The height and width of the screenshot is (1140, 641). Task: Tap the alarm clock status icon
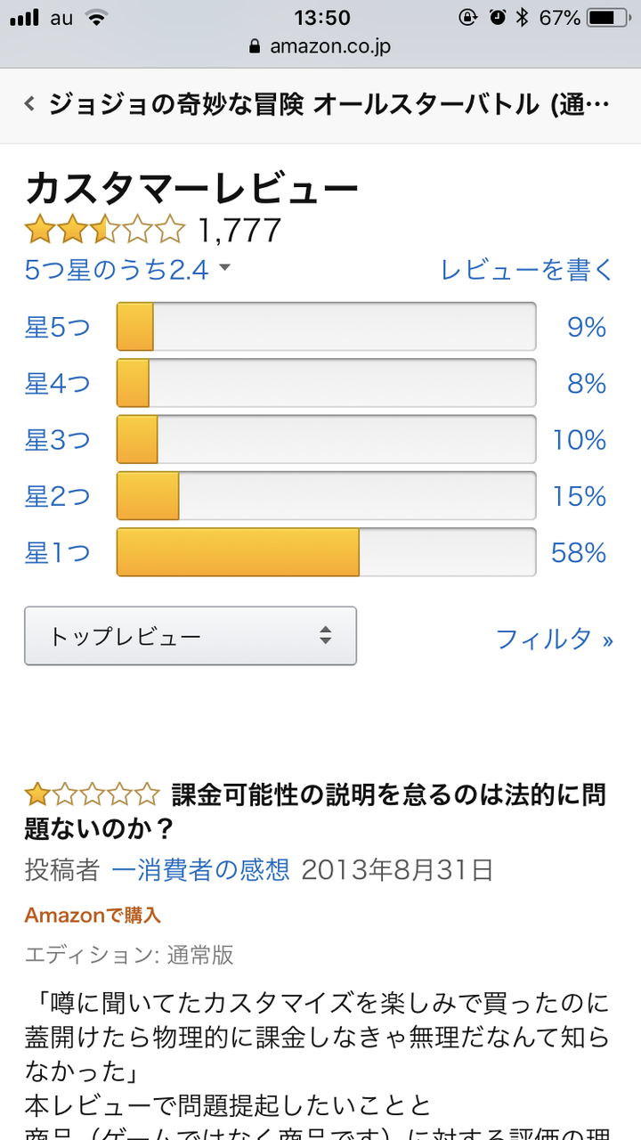click(497, 18)
